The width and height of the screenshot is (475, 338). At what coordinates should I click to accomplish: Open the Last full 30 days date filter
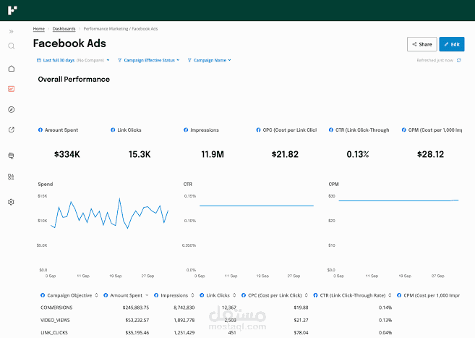pyautogui.click(x=73, y=60)
